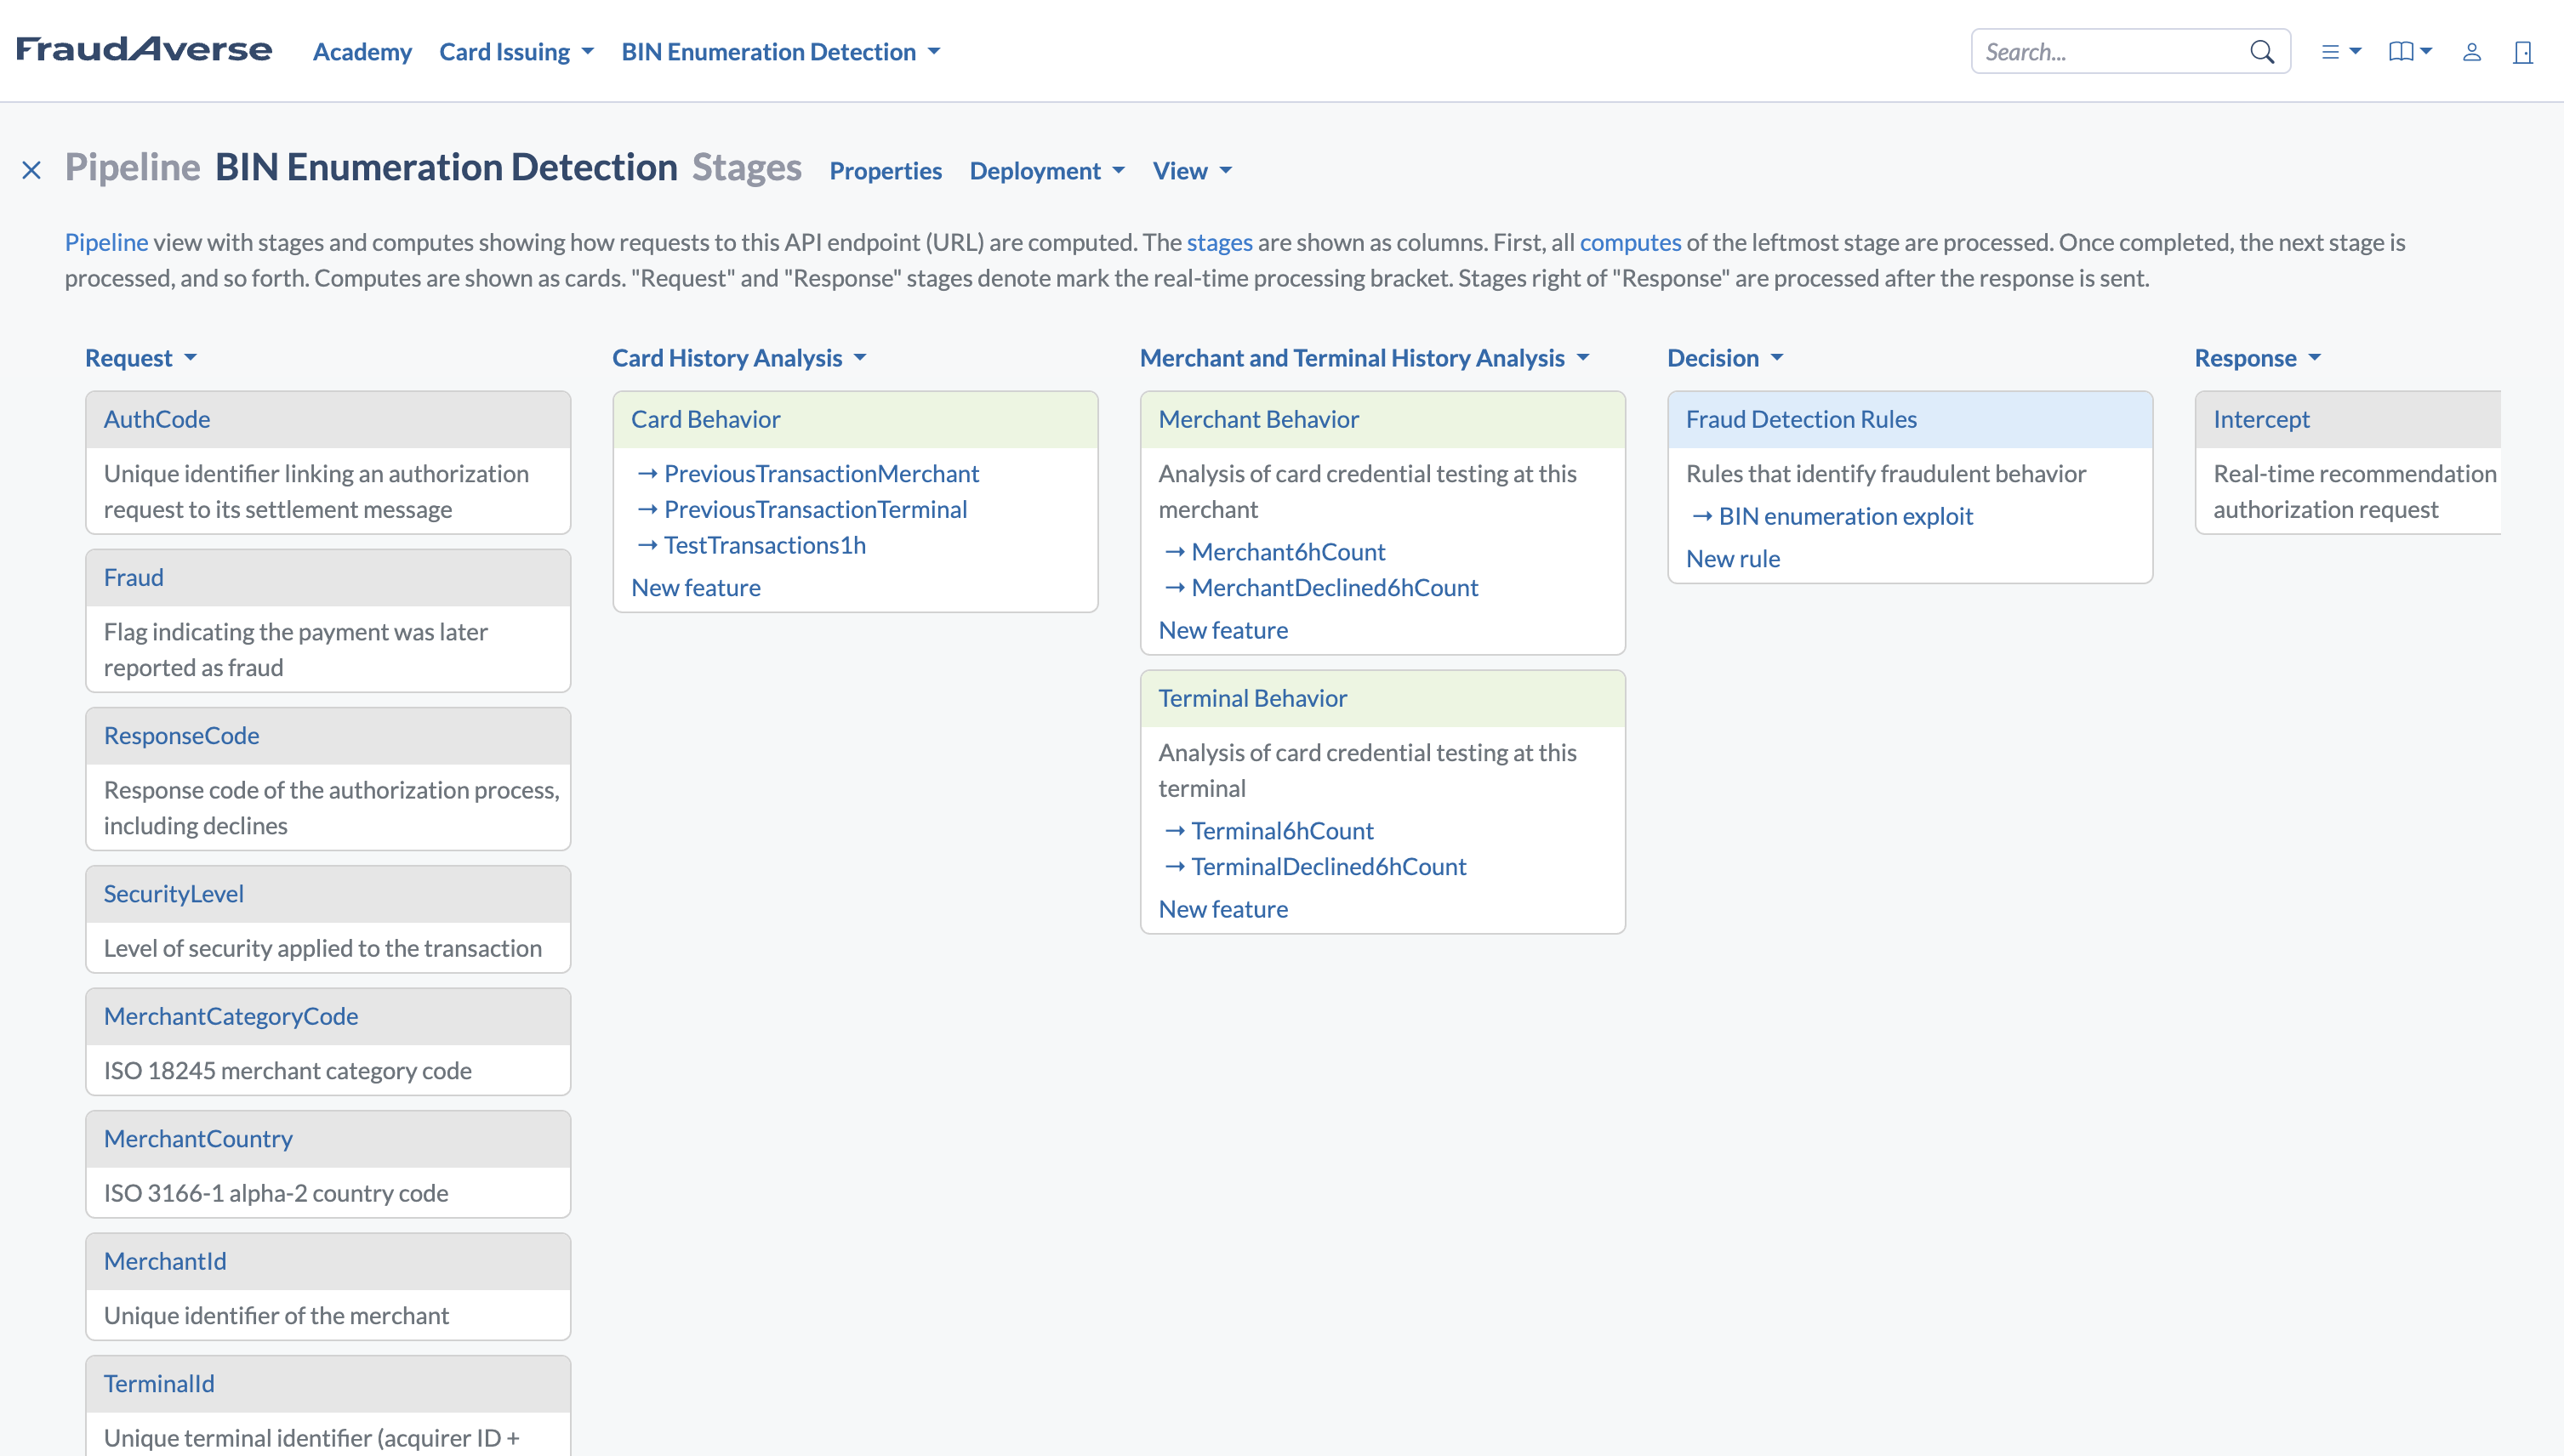The image size is (2564, 1456).
Task: Close the pipeline view with X icon
Action: [31, 171]
